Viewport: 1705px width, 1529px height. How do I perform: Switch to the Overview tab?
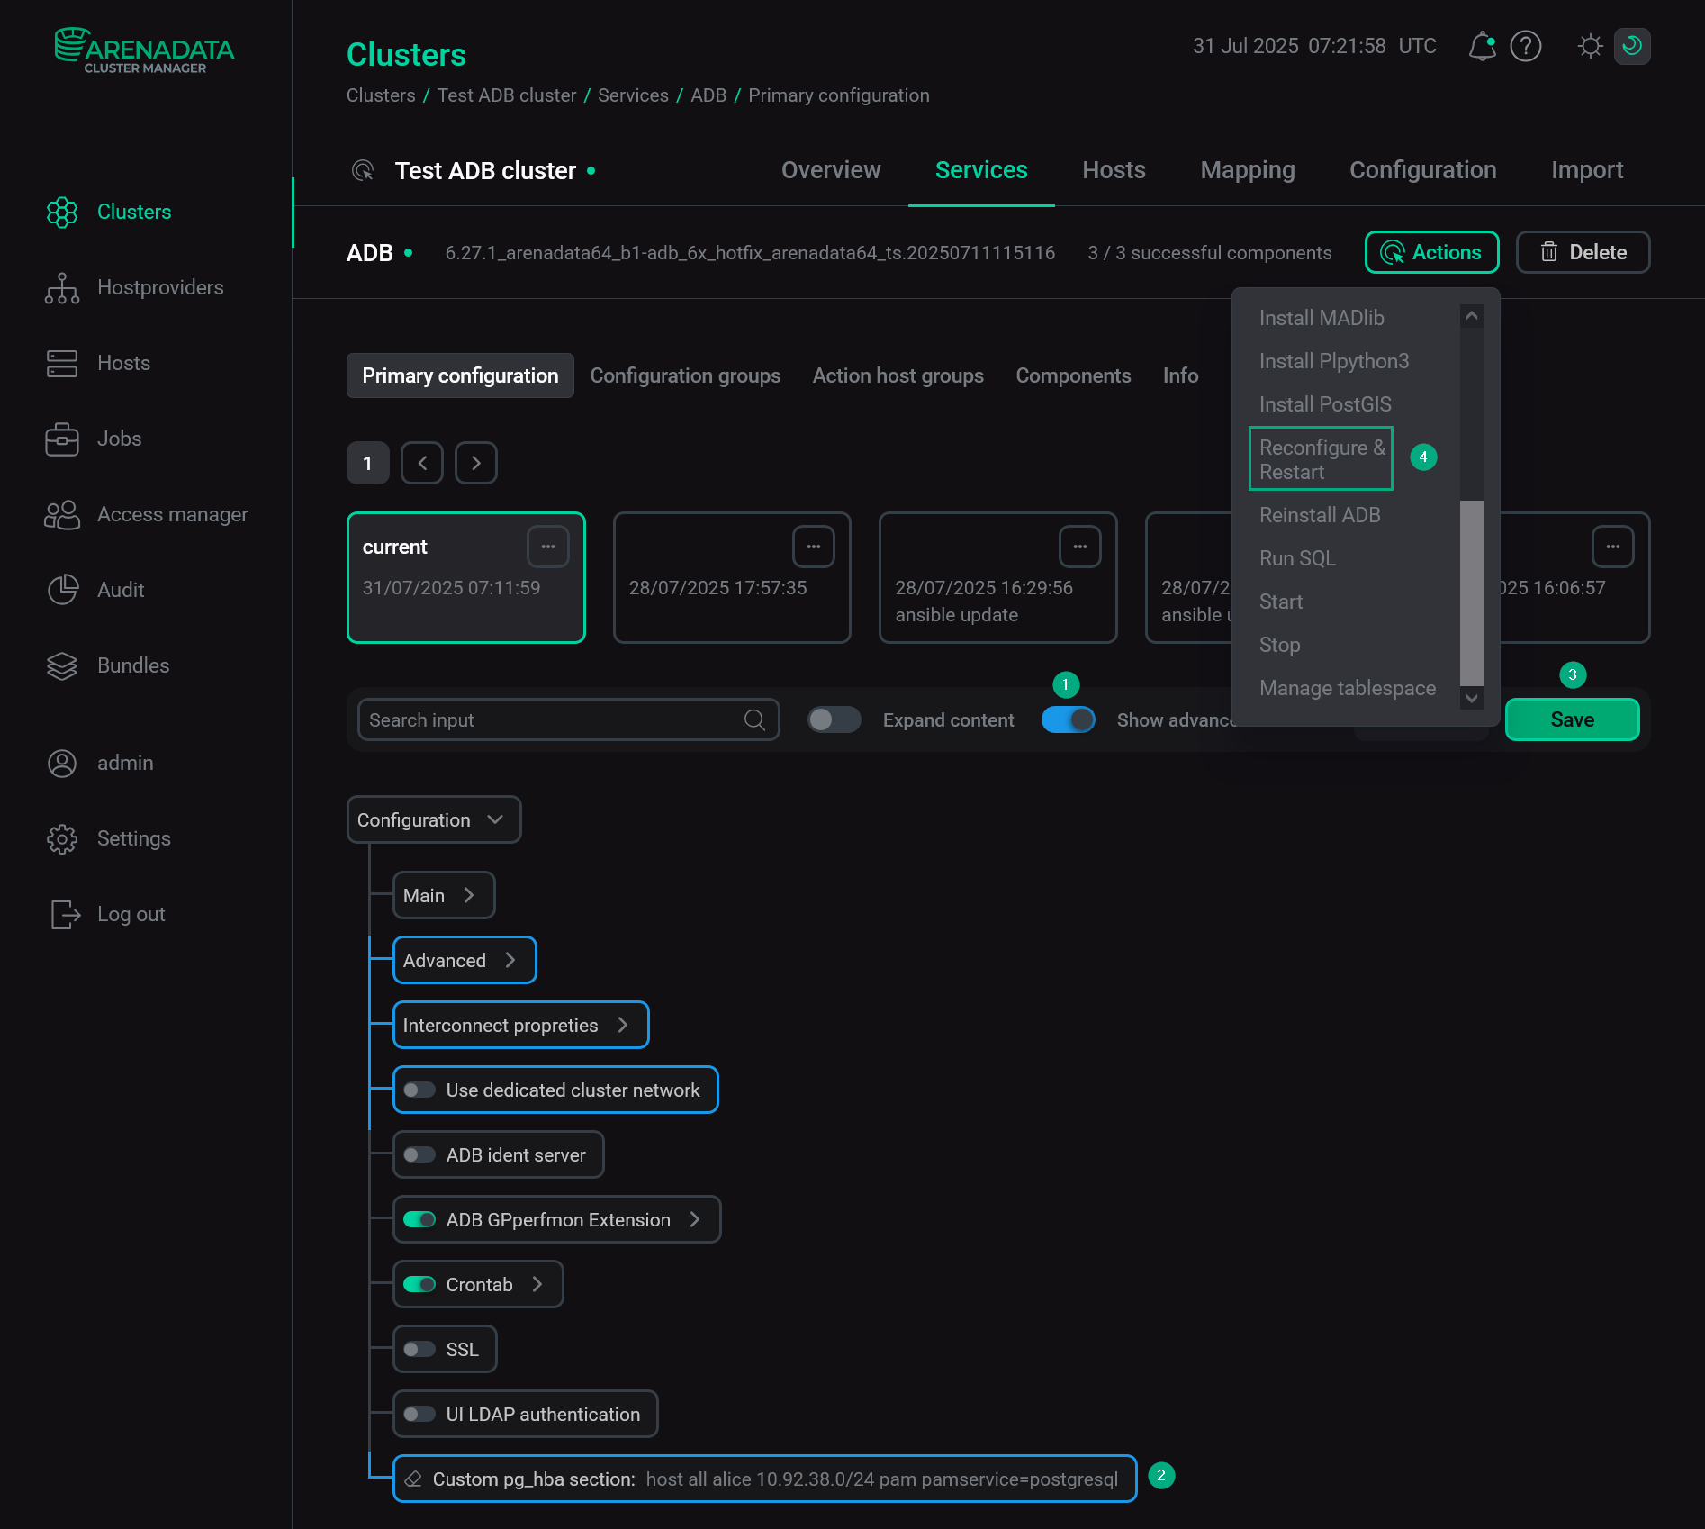831,170
